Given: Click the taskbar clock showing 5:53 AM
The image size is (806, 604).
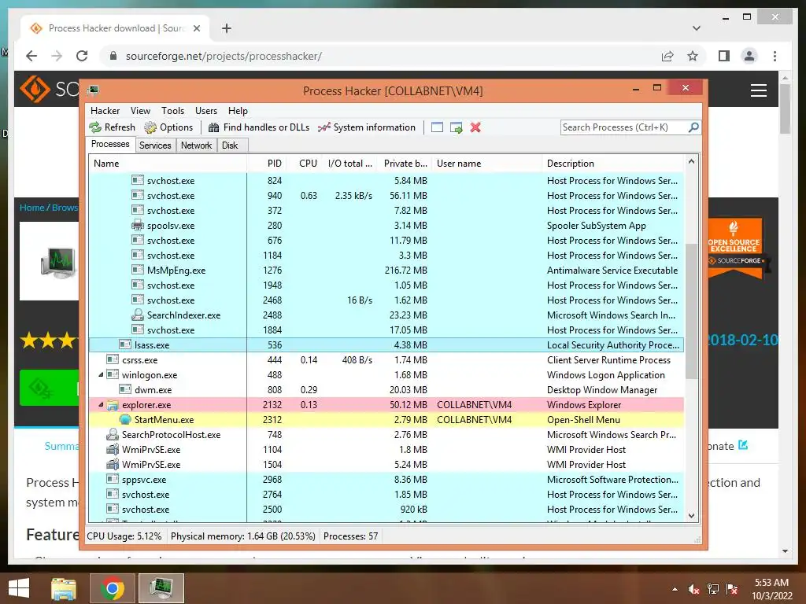Looking at the screenshot, I should [x=771, y=589].
